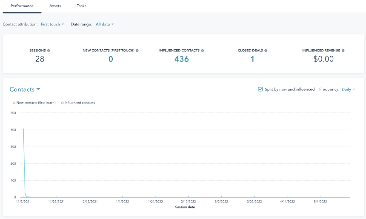Viewport: 366px width, 219px height.
Task: Expand the Contacts chart metric dropdown
Action: tap(25, 90)
